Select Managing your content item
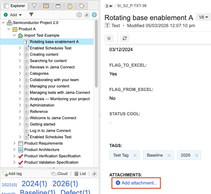This screenshot has height=194, width=211. coord(50,86)
